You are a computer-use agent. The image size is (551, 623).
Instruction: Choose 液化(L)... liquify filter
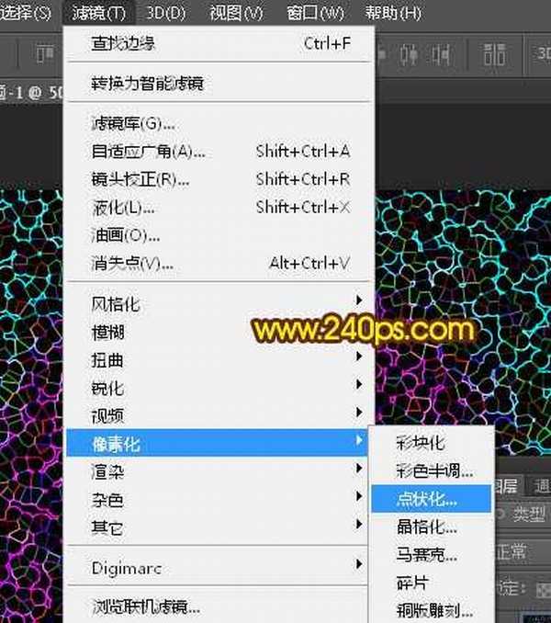click(124, 208)
